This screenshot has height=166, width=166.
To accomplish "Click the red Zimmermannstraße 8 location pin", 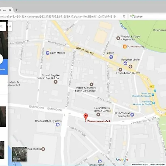I will click(86, 117).
